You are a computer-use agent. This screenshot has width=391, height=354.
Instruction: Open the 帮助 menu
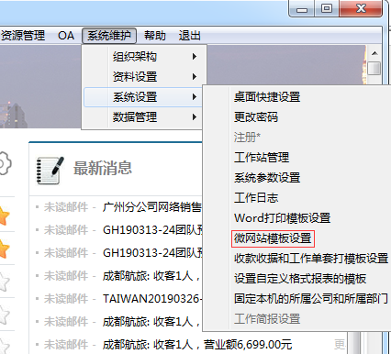(155, 36)
